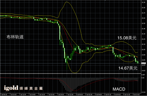
Task: Click the current price tag 14.79
Action: 144,63
